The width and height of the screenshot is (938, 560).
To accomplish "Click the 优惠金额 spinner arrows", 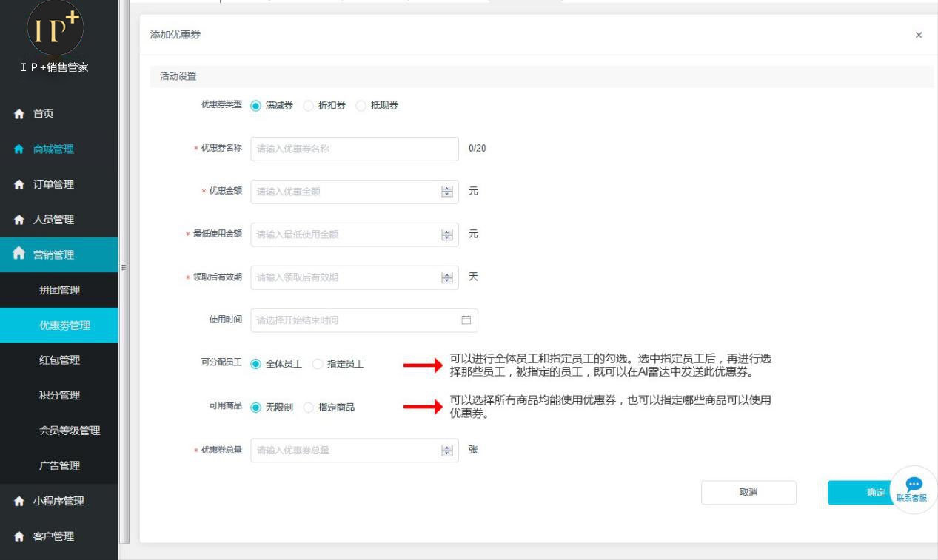I will point(446,192).
